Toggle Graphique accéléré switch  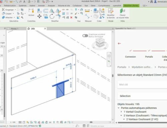(x=85, y=36)
